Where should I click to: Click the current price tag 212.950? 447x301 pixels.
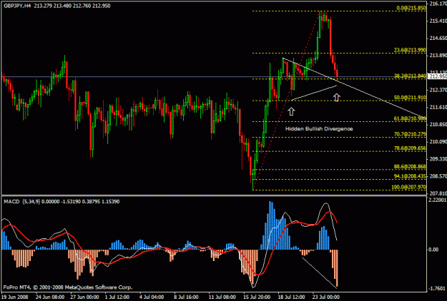pyautogui.click(x=438, y=76)
